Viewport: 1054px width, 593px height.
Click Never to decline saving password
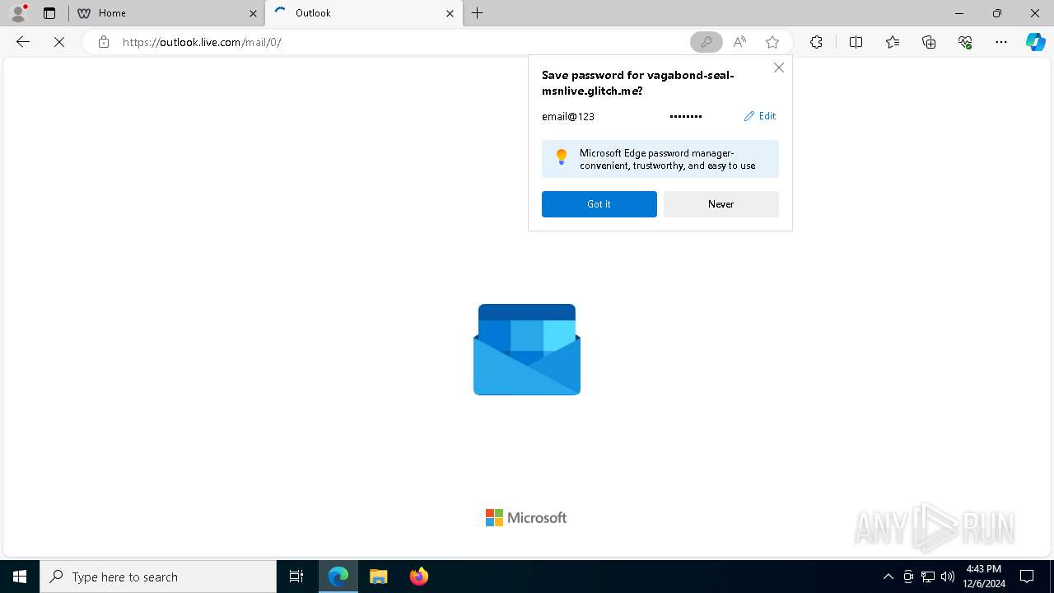721,204
